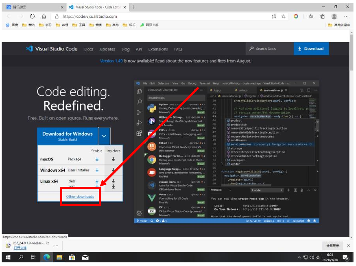Refresh the page in the browser
The width and height of the screenshot is (356, 266).
[x=32, y=17]
